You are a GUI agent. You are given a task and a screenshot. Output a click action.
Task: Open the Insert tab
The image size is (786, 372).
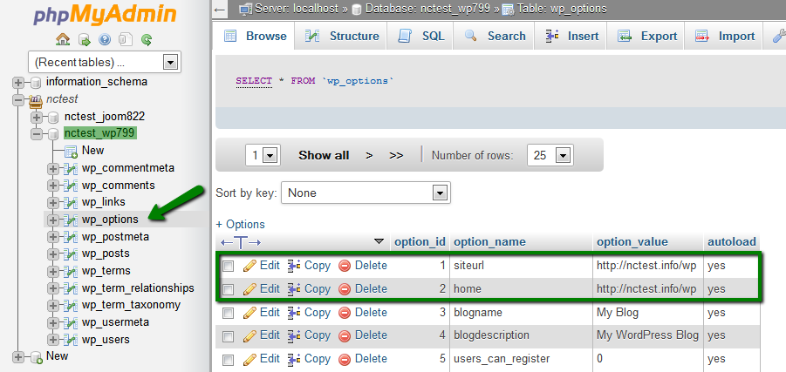572,36
